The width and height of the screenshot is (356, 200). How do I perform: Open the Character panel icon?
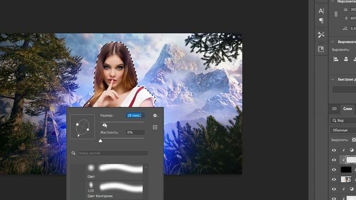tap(321, 11)
